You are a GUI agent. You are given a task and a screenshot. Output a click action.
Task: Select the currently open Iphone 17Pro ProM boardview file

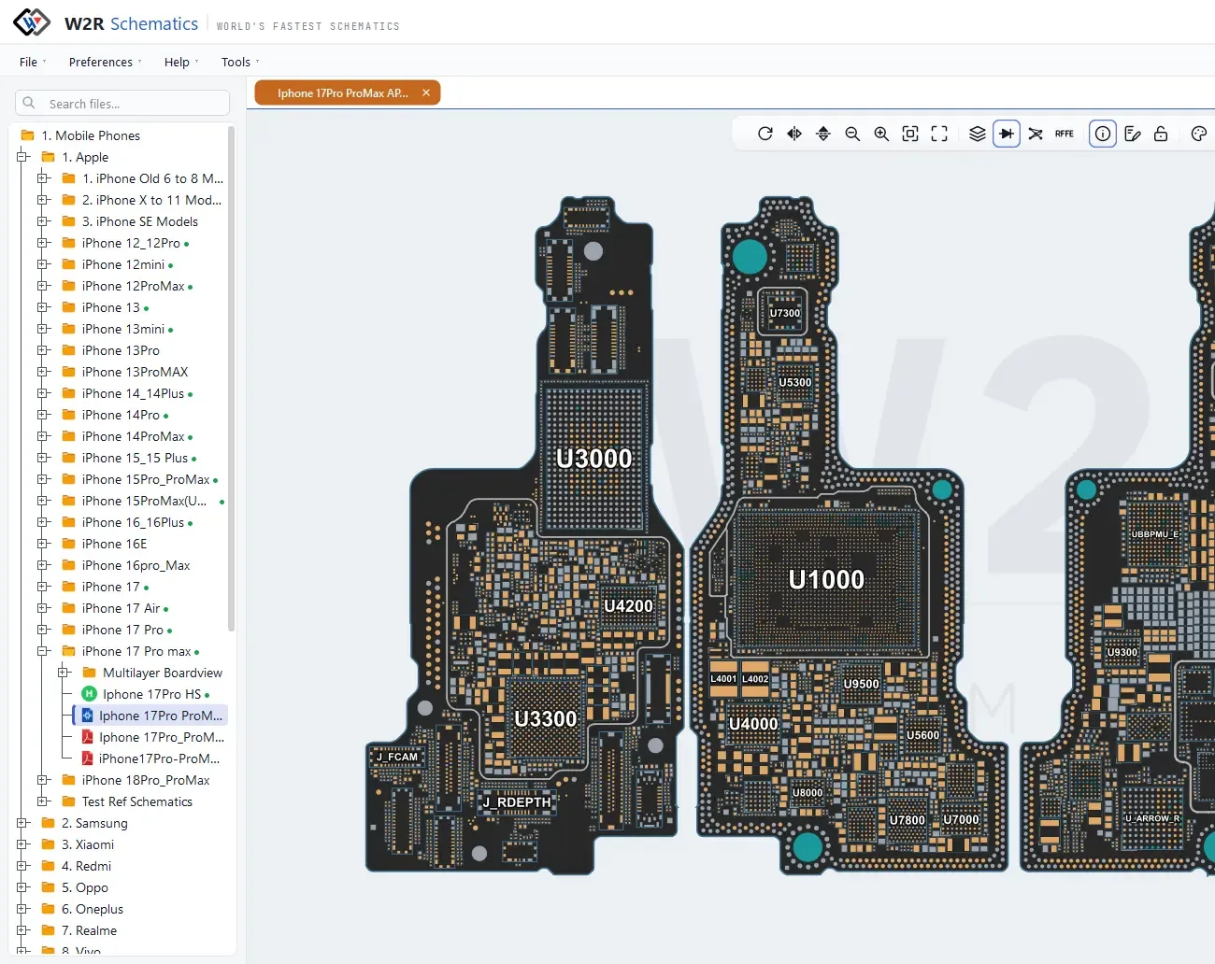tap(150, 716)
